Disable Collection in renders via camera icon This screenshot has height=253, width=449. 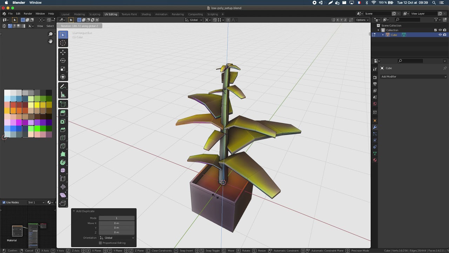tap(445, 30)
